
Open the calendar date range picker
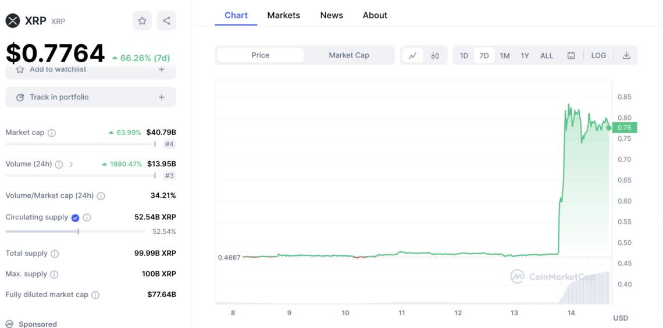(x=571, y=55)
